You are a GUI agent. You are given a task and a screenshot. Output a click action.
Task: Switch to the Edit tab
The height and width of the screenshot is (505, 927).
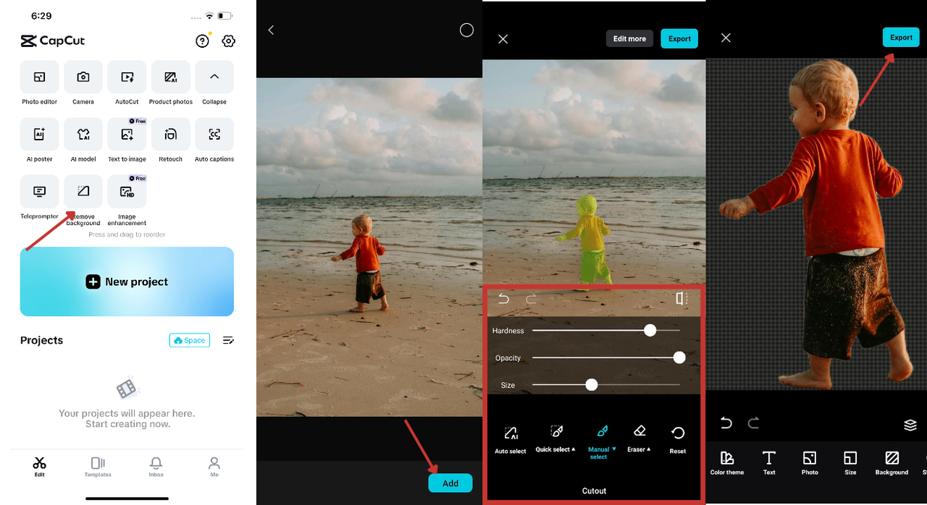pos(39,467)
